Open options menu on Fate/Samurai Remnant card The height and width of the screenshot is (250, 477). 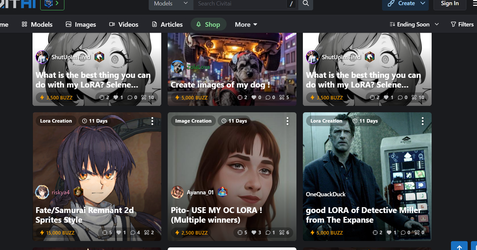[x=152, y=121]
